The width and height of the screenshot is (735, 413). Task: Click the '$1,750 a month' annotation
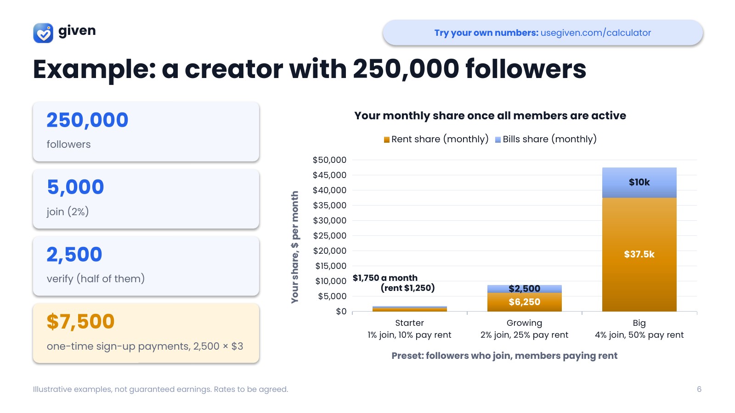click(385, 278)
